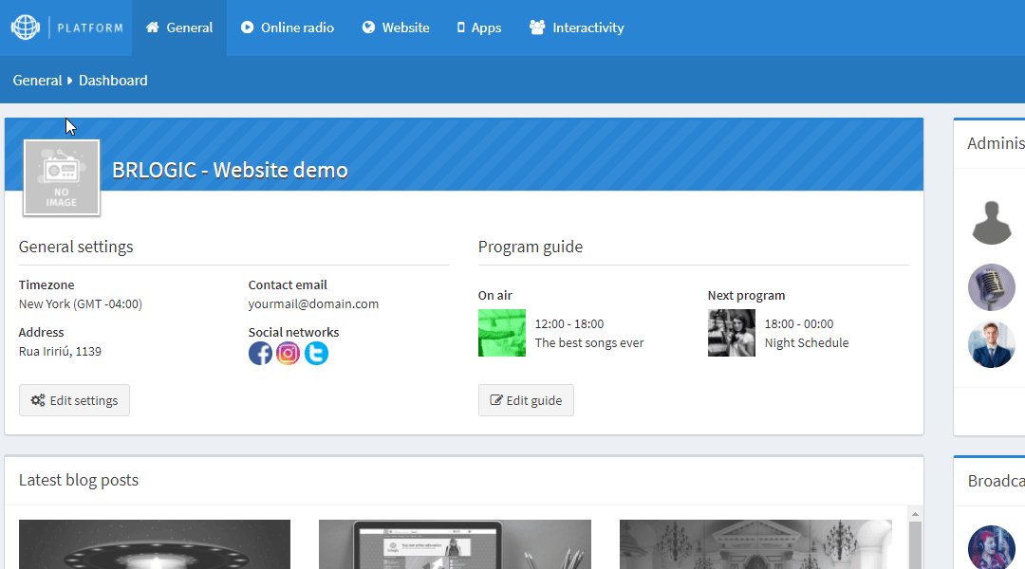The height and width of the screenshot is (569, 1025).
Task: Open the laptop blog post image
Action: [x=455, y=544]
